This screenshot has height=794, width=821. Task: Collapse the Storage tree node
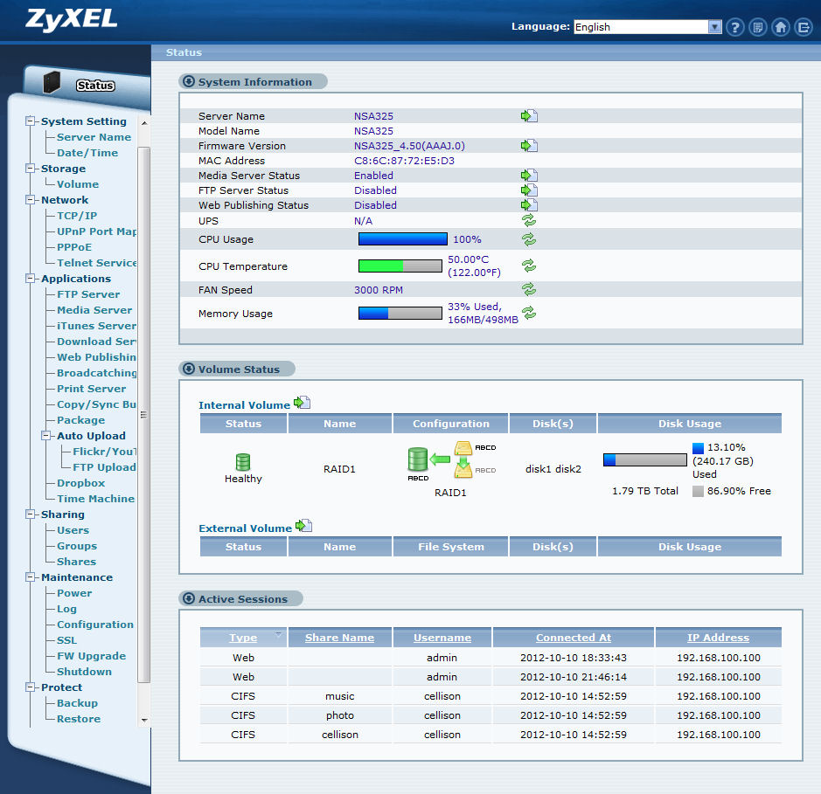click(x=30, y=169)
